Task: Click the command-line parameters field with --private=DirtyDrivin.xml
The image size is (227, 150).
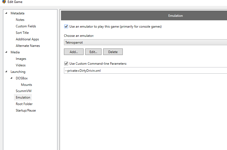Action: pos(145,71)
